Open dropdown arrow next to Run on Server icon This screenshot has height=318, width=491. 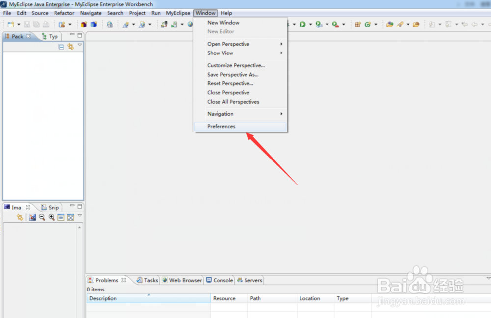click(182, 25)
